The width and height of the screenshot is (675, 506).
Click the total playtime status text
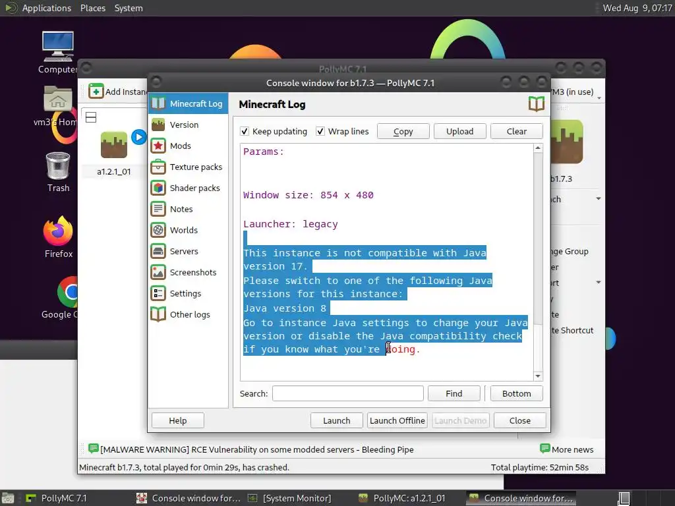pyautogui.click(x=540, y=467)
